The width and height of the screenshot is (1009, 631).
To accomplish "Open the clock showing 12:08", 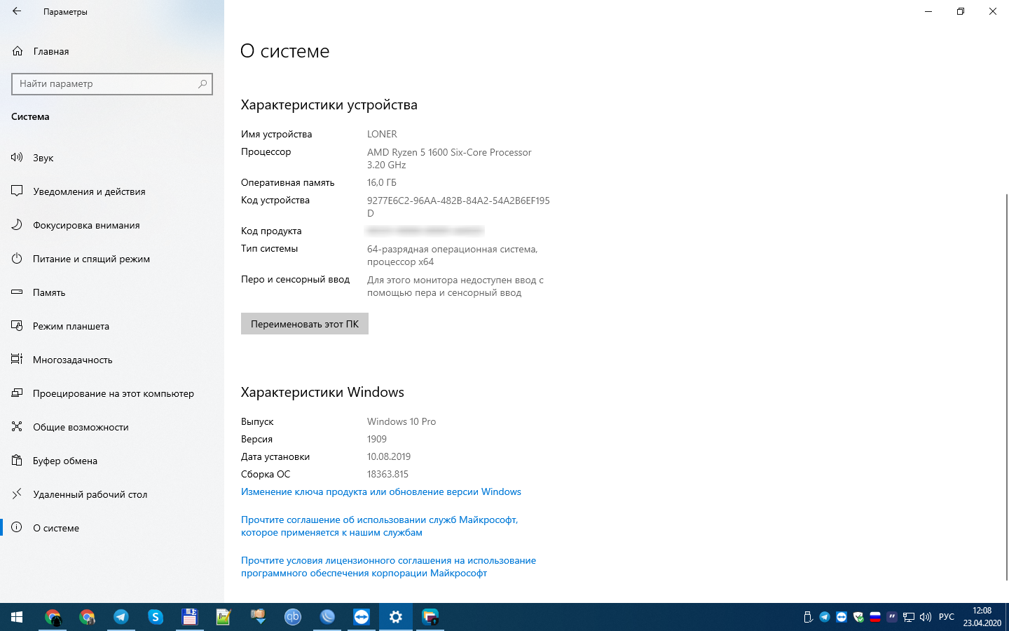I will 982,617.
